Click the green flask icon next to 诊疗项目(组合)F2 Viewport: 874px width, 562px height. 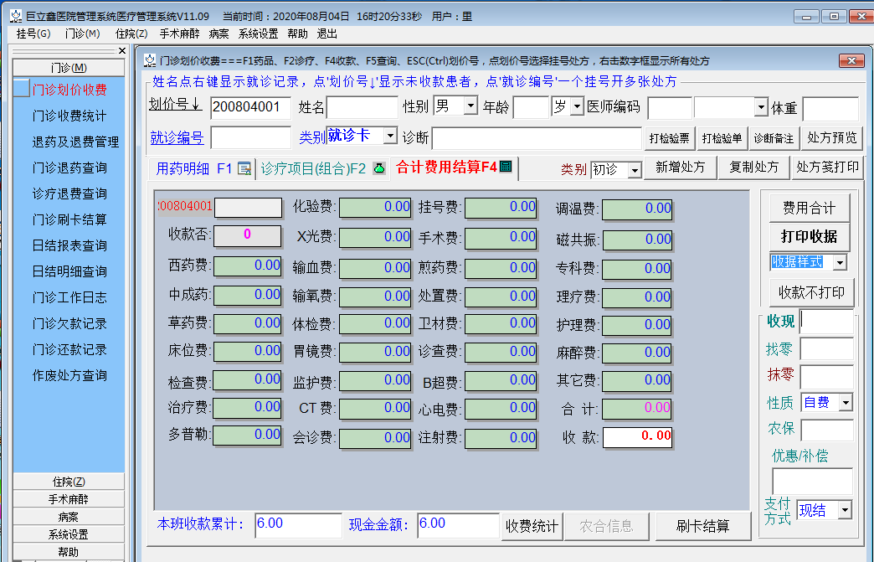(379, 168)
